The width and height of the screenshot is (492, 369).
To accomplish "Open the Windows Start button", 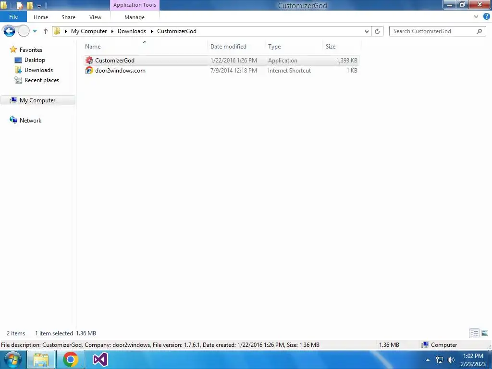I will 12,359.
